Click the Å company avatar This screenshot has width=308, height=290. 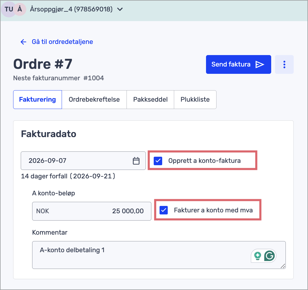click(20, 9)
